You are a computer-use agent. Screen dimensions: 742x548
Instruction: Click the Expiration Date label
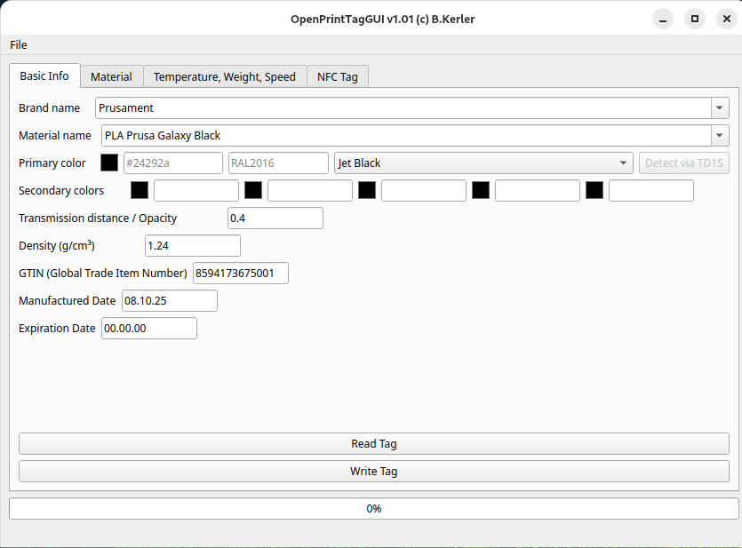(x=57, y=328)
